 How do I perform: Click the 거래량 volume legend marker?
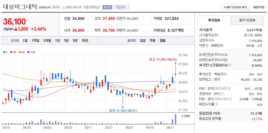click(182, 116)
